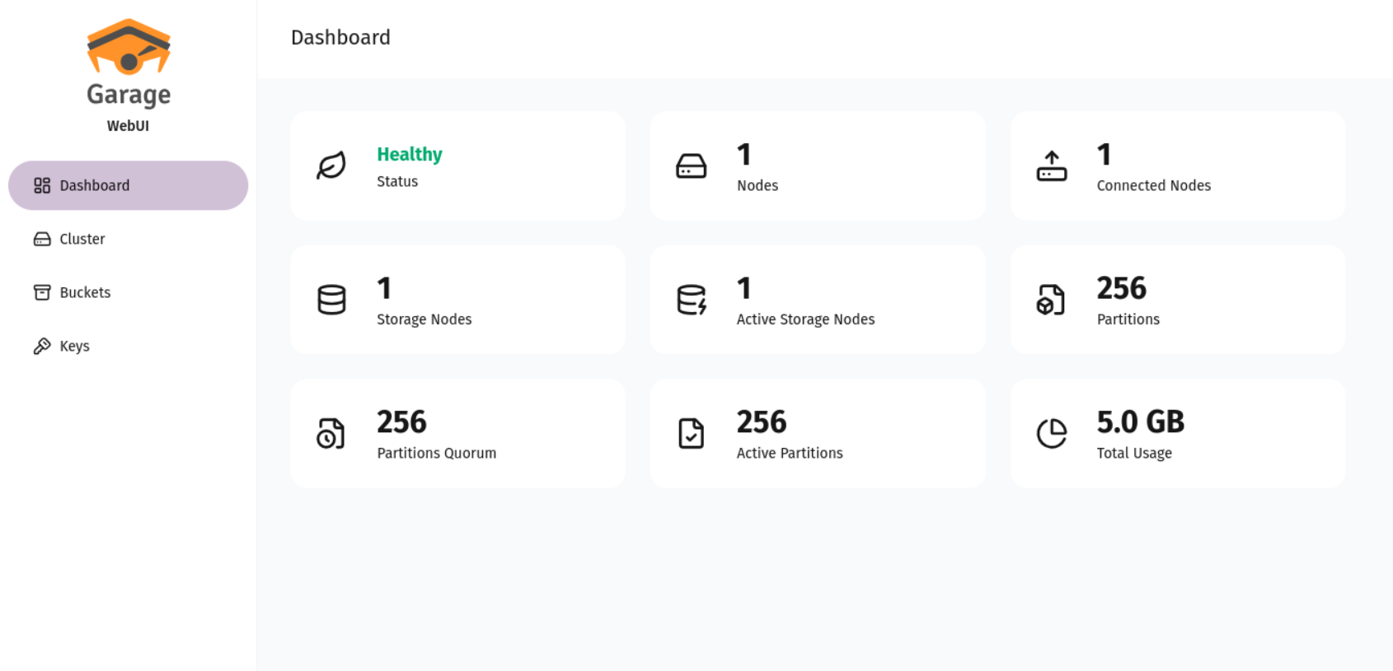Image resolution: width=1393 pixels, height=671 pixels.
Task: Click the upload icon beside Connected Nodes
Action: (x=1051, y=165)
